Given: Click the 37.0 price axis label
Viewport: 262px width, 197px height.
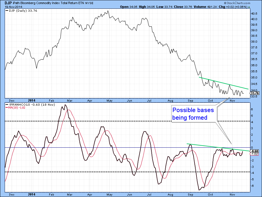Looking at the screenshot, I should 254,53.
